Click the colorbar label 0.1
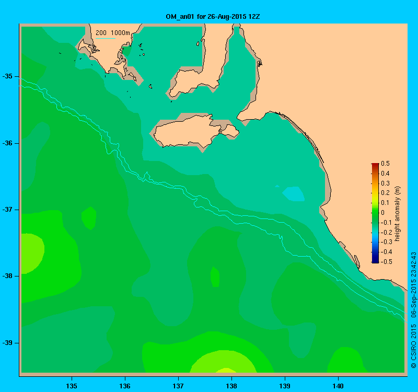The width and height of the screenshot is (418, 392). (385, 203)
